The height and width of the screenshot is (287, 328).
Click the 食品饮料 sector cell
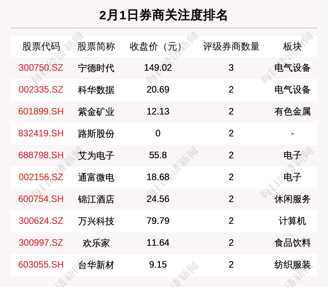coord(292,243)
